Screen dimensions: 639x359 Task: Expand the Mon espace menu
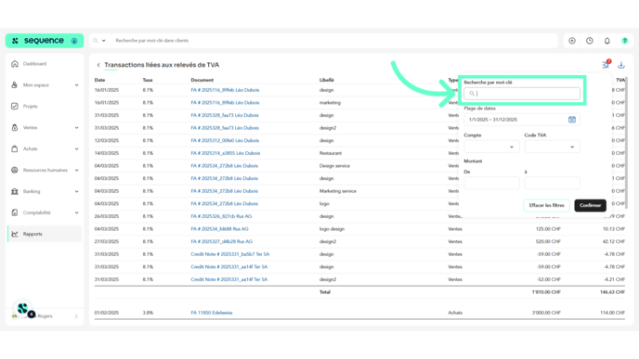(76, 85)
